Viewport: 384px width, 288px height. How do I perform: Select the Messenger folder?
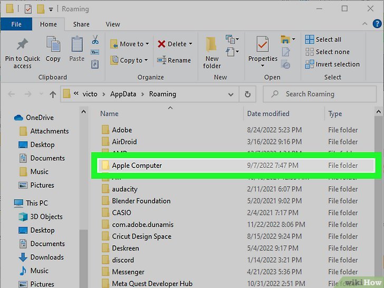coord(236,272)
